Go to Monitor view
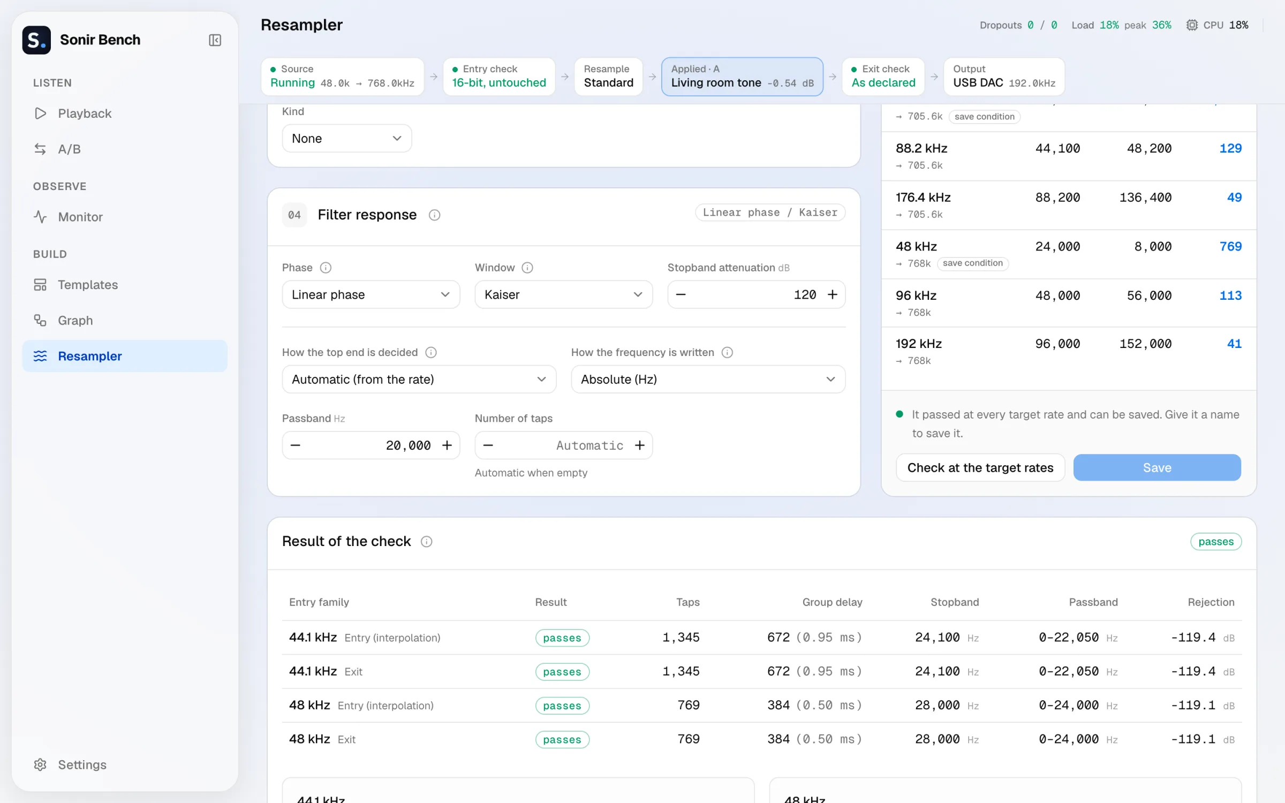1285x803 pixels. pos(125,217)
